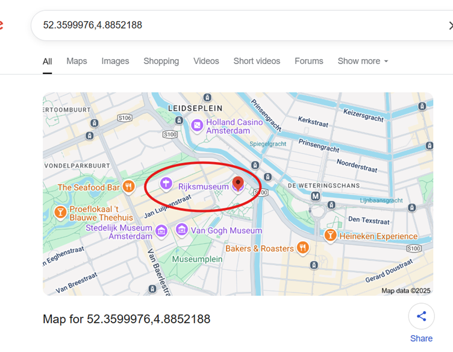Click The Seafood Bar label
This screenshot has width=453, height=352.
(x=89, y=187)
